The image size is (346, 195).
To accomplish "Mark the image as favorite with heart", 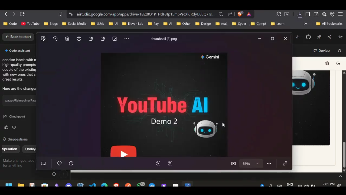I will [59, 163].
